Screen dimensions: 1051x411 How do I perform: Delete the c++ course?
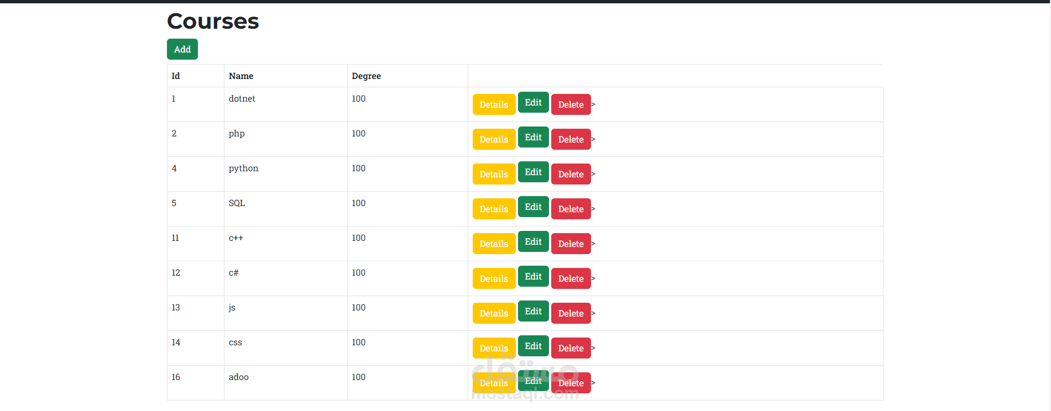(571, 244)
